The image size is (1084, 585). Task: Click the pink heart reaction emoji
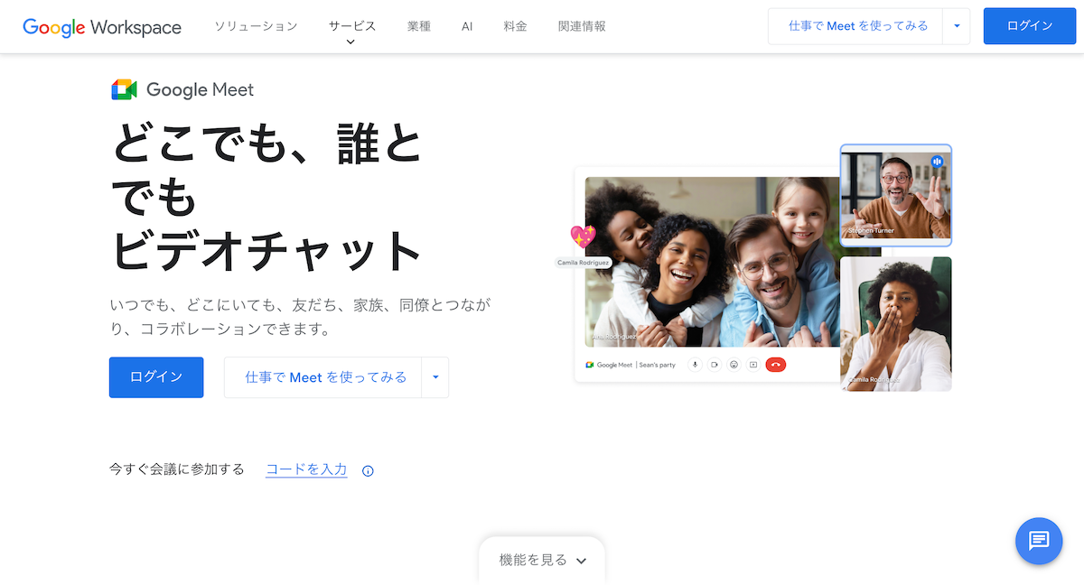[583, 237]
